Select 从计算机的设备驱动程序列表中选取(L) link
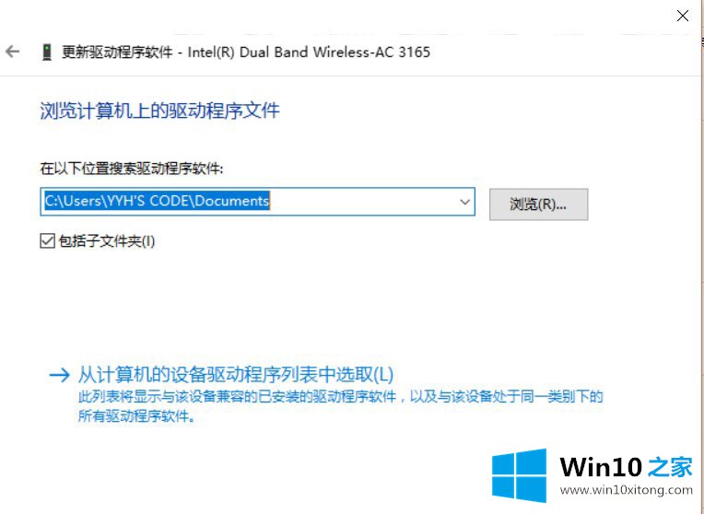 click(x=236, y=374)
